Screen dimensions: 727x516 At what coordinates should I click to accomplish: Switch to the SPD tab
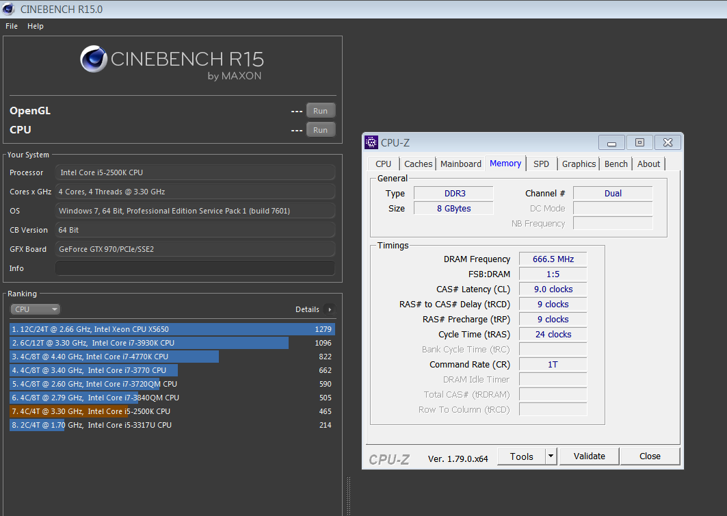(x=541, y=164)
